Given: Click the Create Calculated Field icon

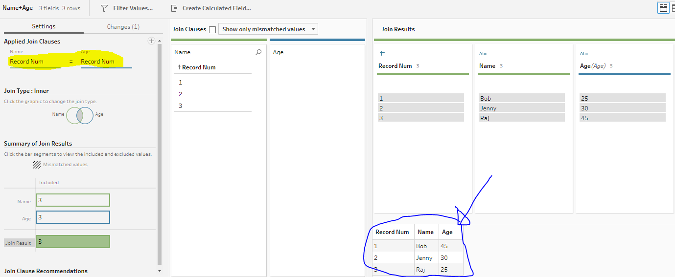Looking at the screenshot, I should tap(174, 8).
